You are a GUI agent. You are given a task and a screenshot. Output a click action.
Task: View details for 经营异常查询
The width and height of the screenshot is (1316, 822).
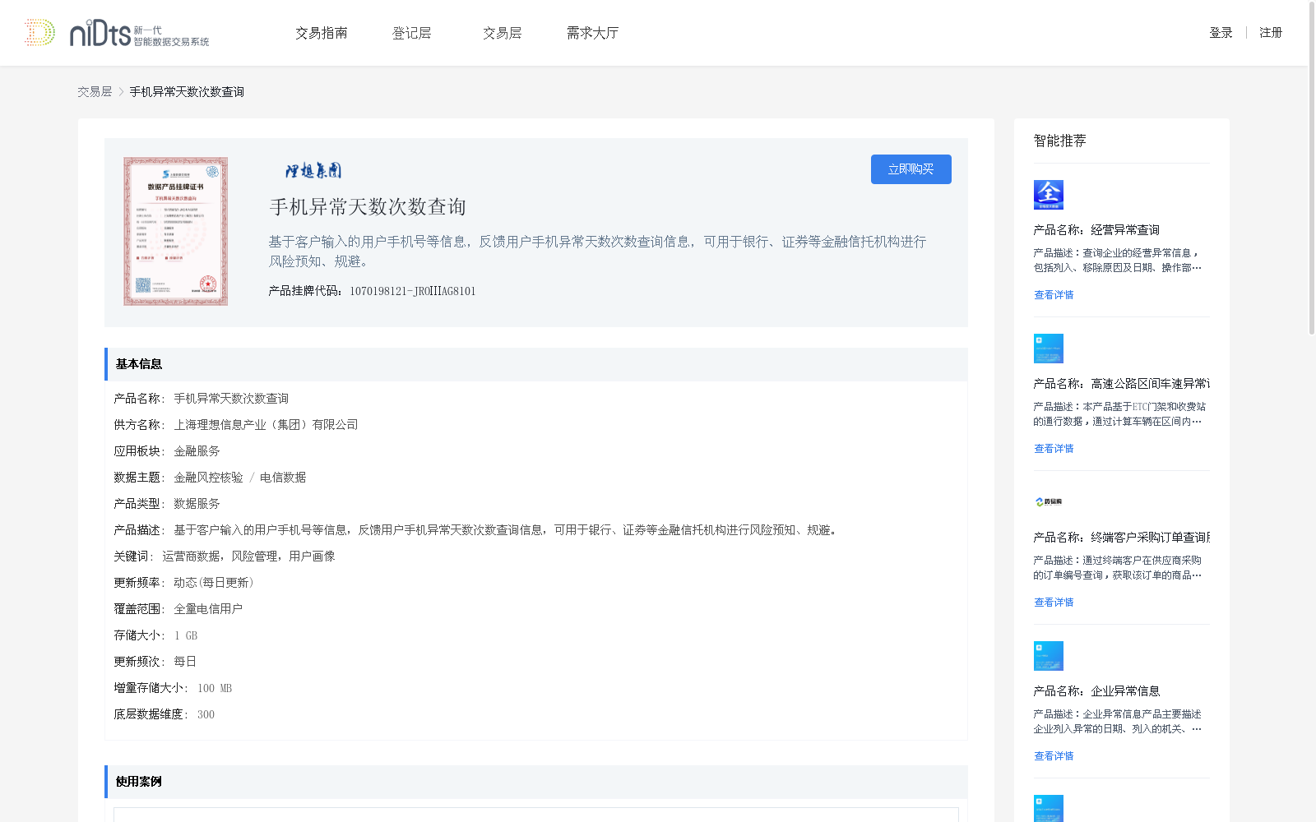(1054, 295)
